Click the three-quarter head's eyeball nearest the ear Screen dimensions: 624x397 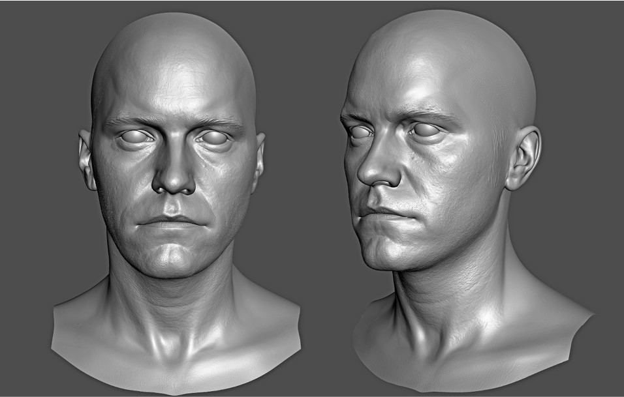click(x=426, y=130)
